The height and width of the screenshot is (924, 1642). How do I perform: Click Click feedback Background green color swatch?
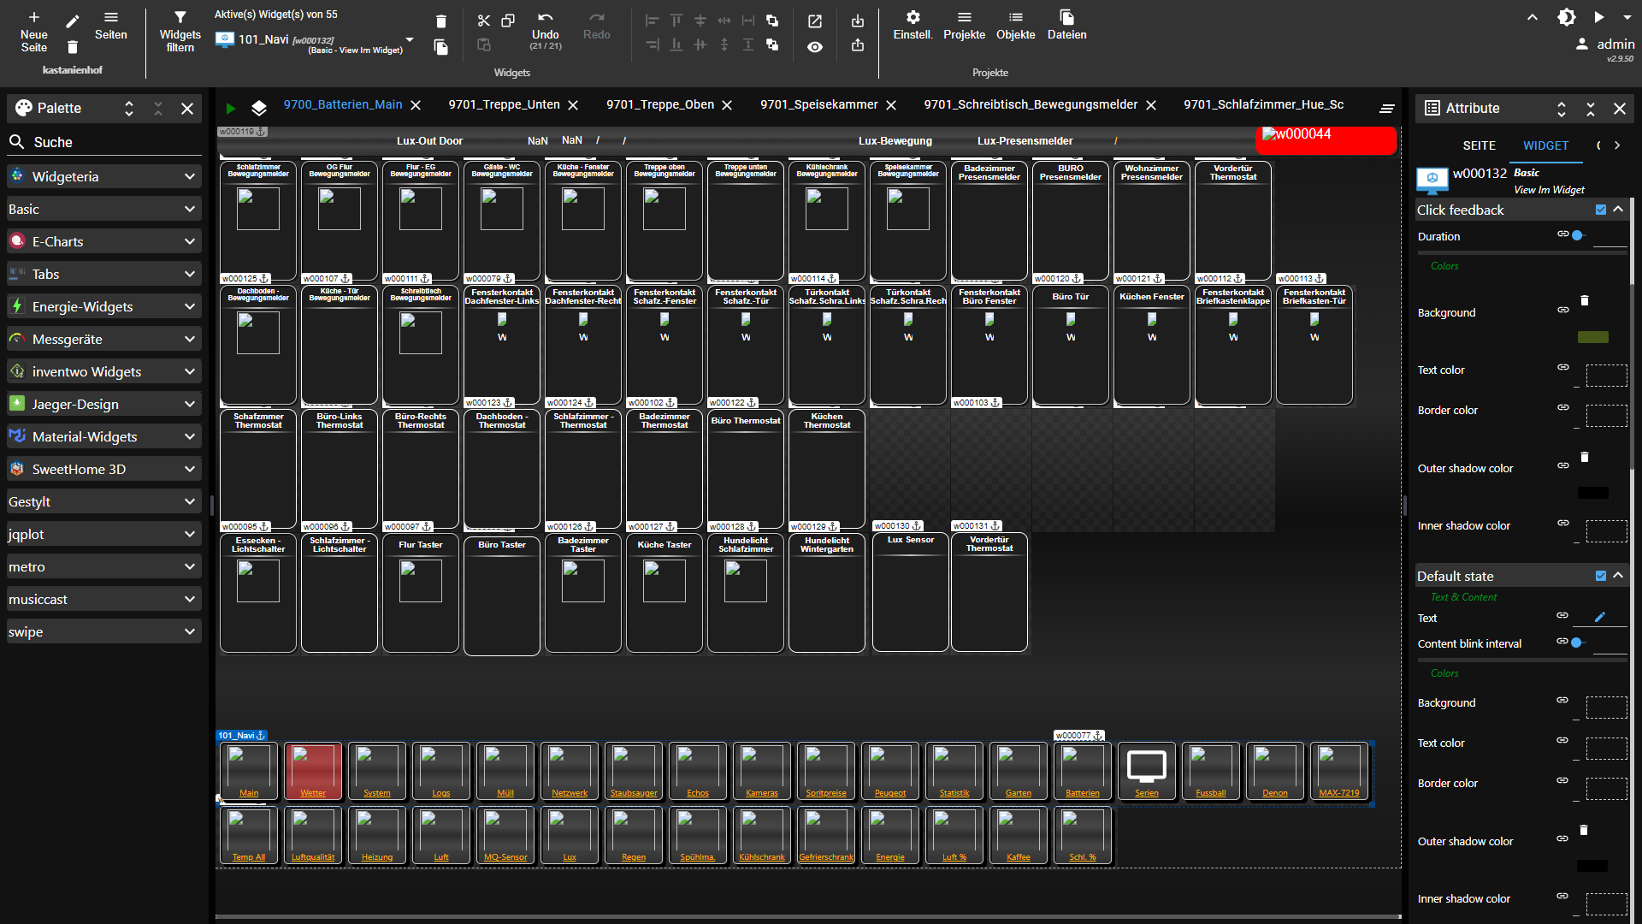pyautogui.click(x=1592, y=337)
